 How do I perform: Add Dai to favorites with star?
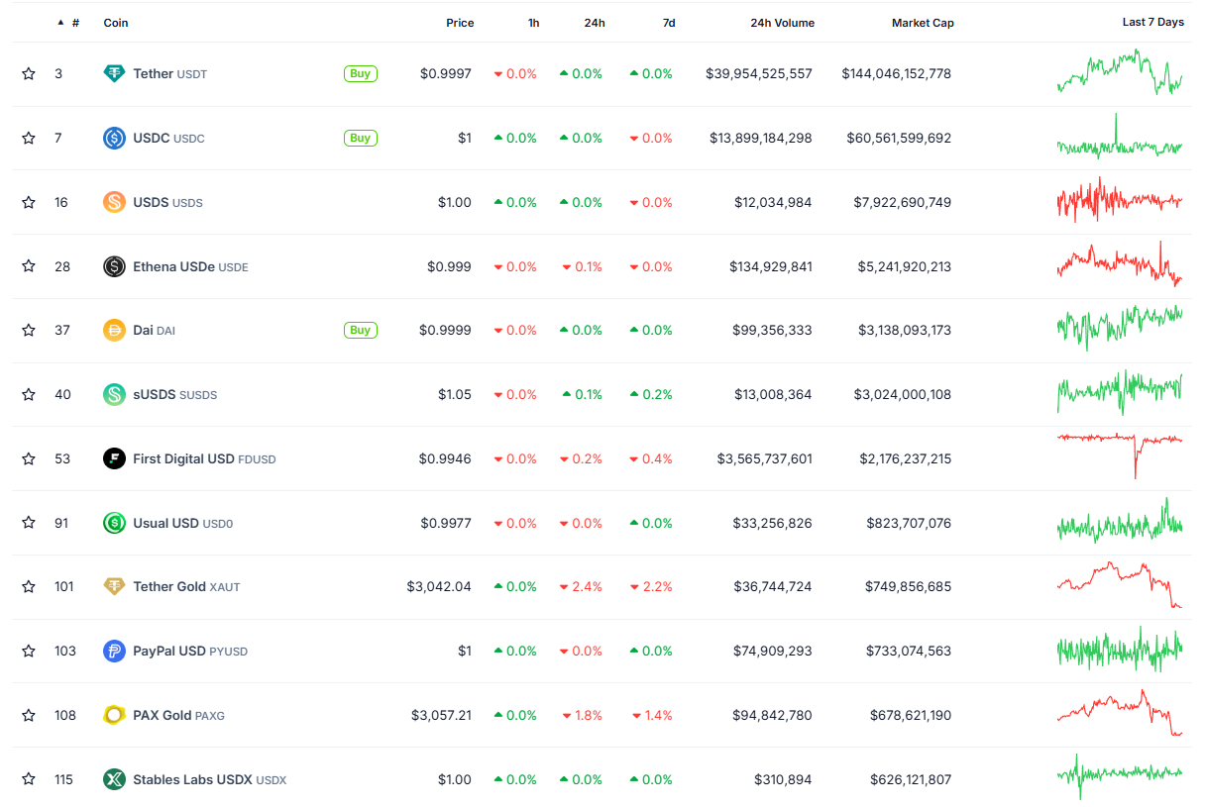(x=29, y=330)
